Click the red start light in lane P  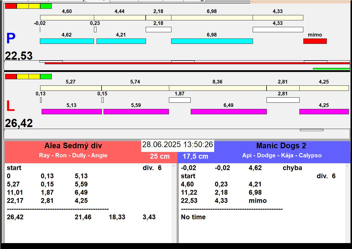point(11,6)
